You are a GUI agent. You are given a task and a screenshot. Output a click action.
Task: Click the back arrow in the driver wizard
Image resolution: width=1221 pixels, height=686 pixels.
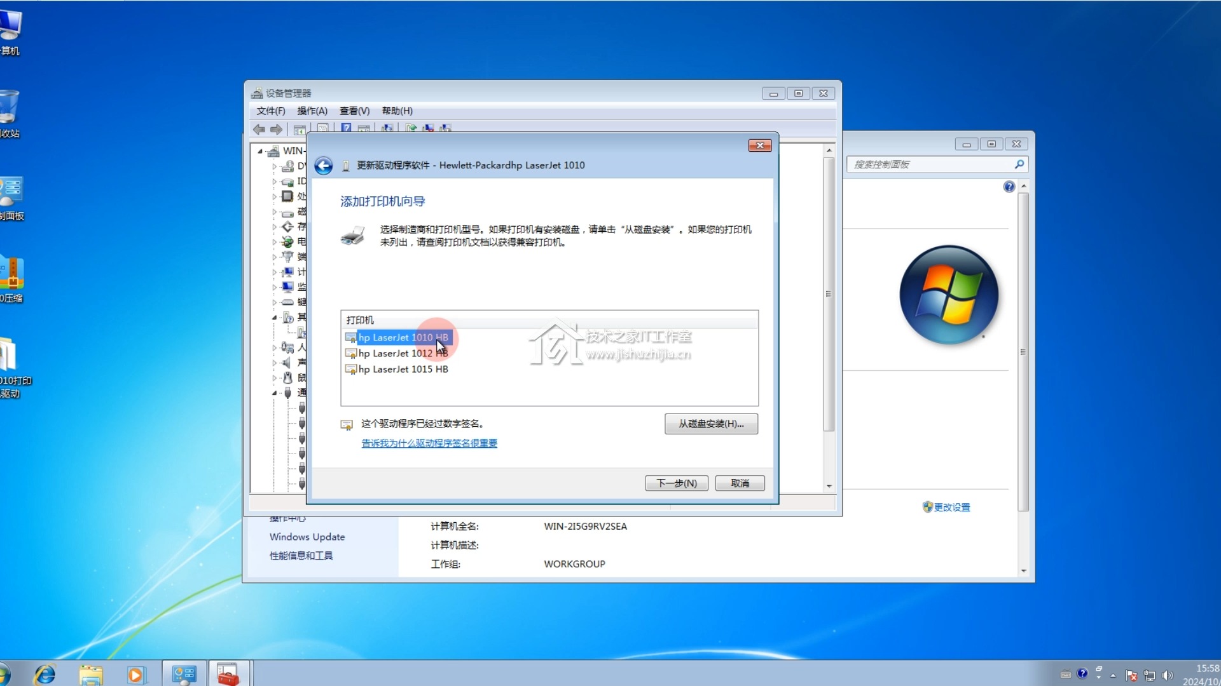tap(324, 165)
